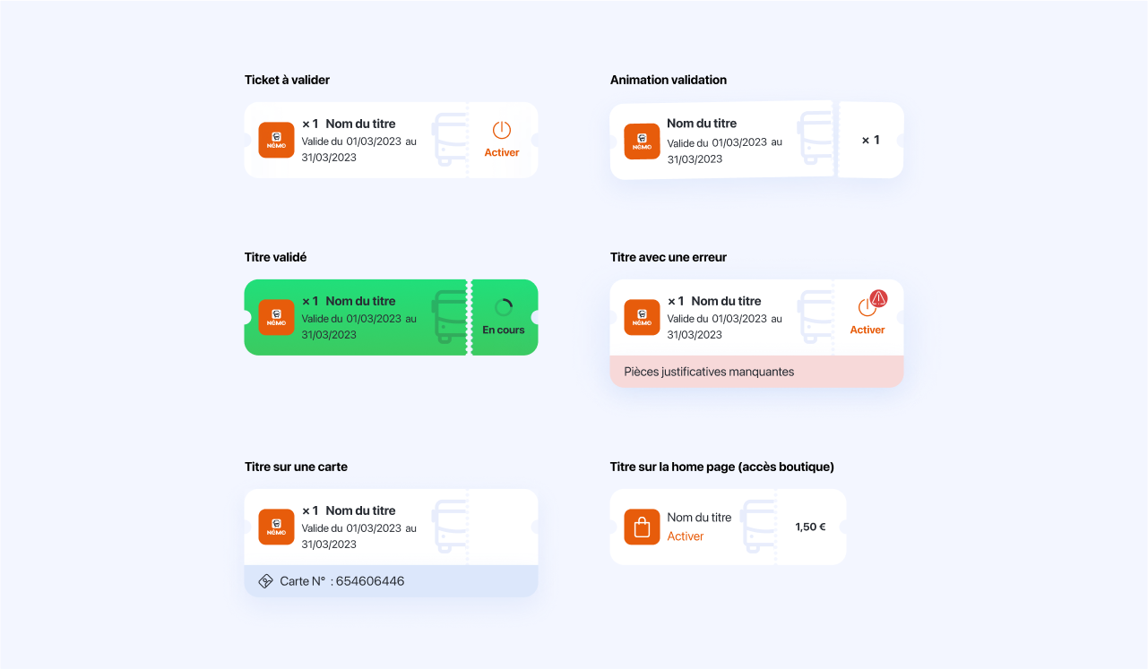
Task: Click the 'En cours' status on green ticket
Action: pyautogui.click(x=504, y=330)
